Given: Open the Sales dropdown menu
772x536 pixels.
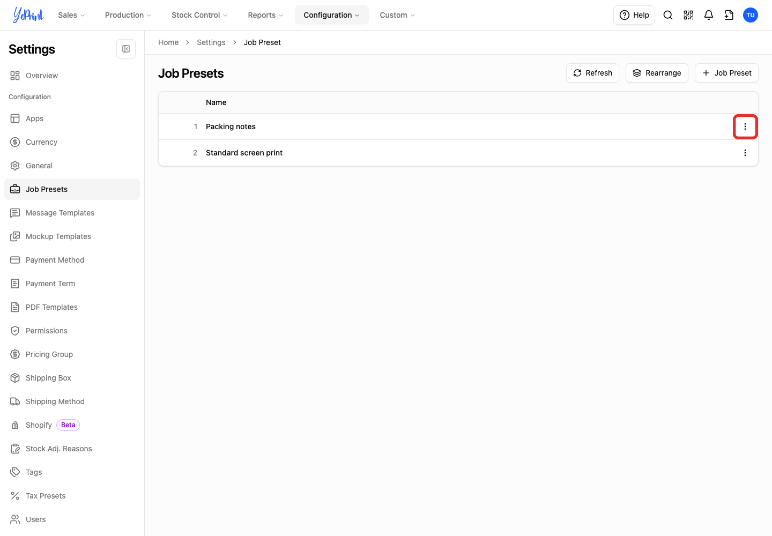Looking at the screenshot, I should 71,15.
